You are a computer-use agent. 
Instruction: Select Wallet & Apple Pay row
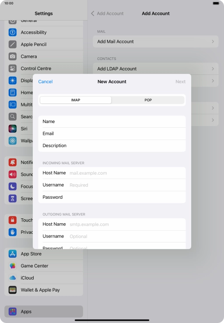tap(44, 290)
